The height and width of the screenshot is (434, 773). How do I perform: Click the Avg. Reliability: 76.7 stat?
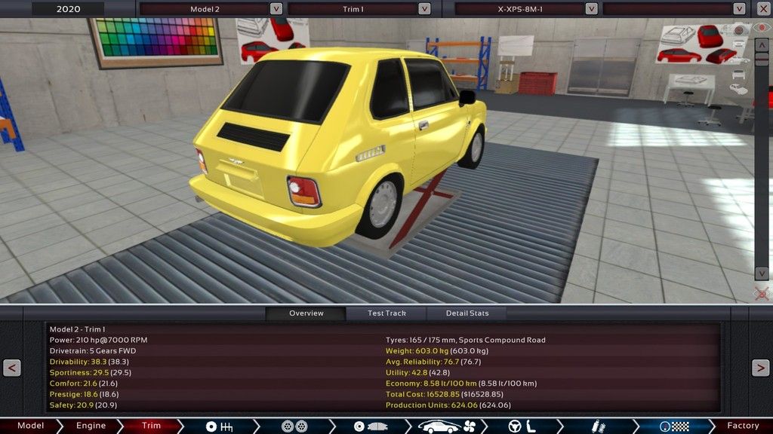[433, 362]
